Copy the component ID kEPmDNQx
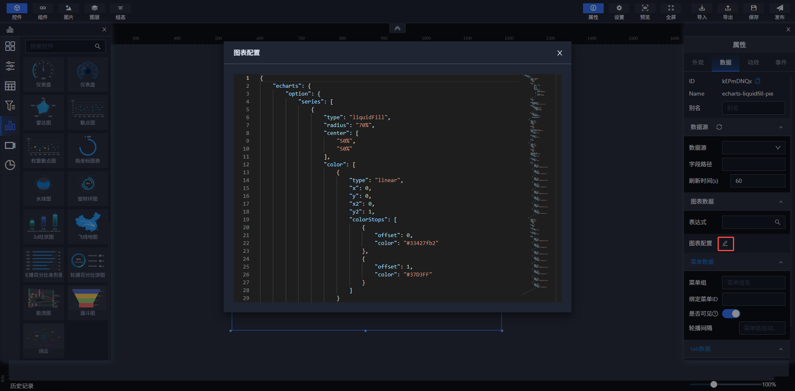The height and width of the screenshot is (391, 795). tap(758, 81)
